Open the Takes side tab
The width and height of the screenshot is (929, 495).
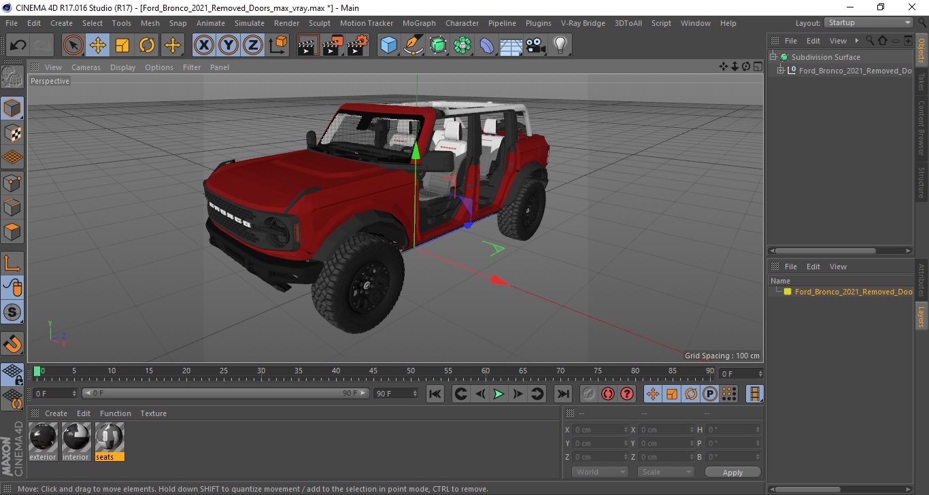(x=922, y=81)
